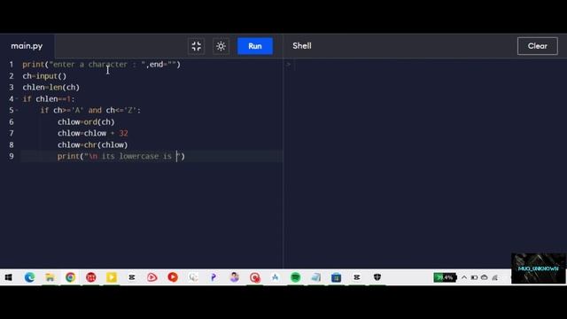Open the Spotify taskbar icon
Image resolution: width=567 pixels, height=319 pixels.
coord(295,277)
